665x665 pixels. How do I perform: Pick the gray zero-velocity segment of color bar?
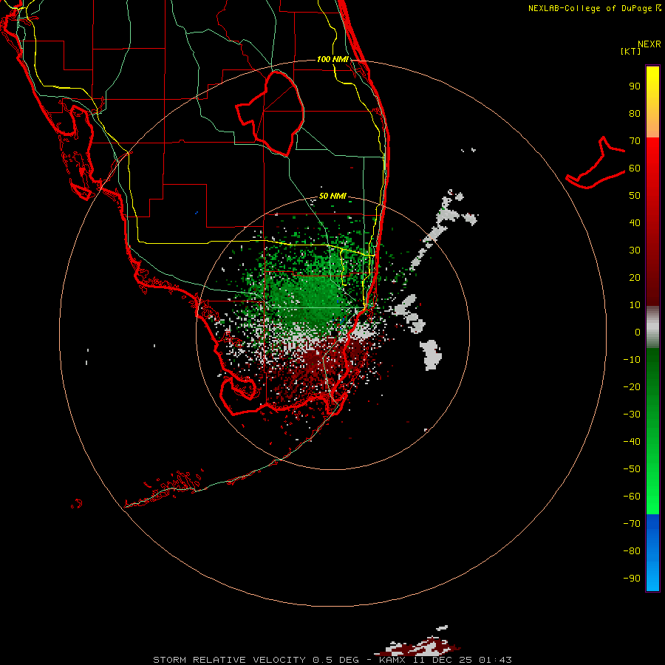tap(652, 327)
